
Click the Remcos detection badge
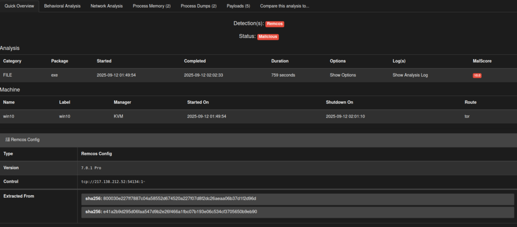click(274, 24)
